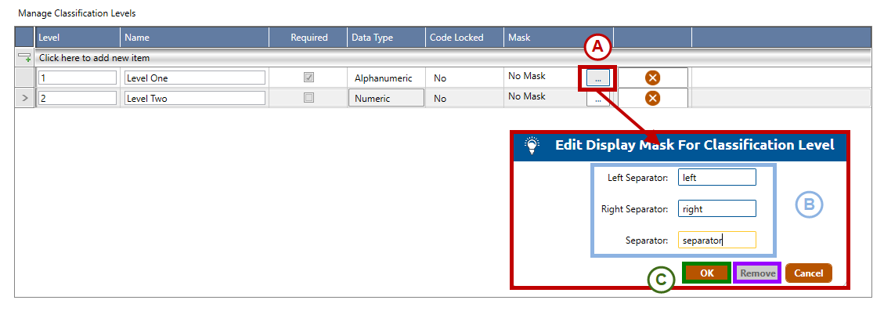Viewport: 884px width, 311px height.
Task: Toggle Required checkbox for Level One
Action: point(309,78)
